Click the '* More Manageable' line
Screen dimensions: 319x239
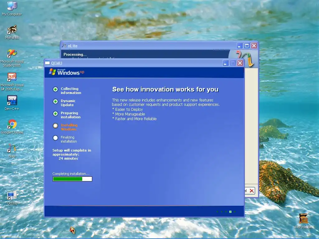(x=129, y=114)
